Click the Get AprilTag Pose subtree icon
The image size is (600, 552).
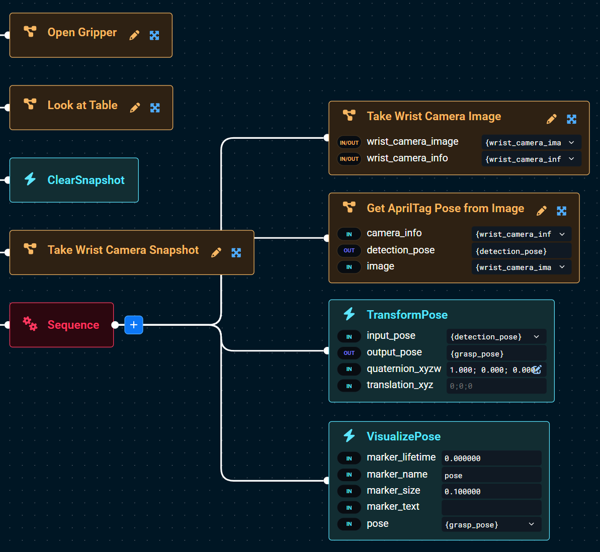[349, 207]
